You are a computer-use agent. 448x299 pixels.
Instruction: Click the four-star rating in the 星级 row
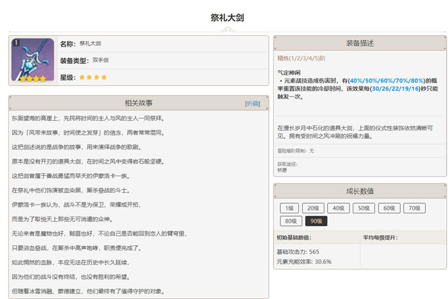93,77
